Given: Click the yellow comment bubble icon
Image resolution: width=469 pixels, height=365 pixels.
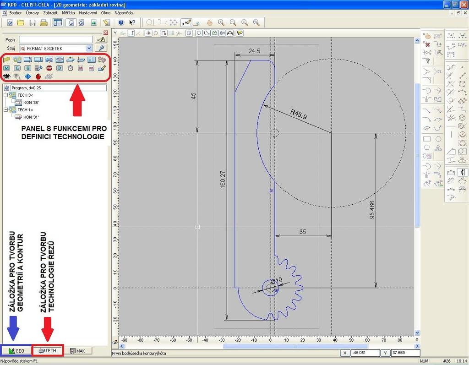Looking at the screenshot, I should (x=240, y=33).
